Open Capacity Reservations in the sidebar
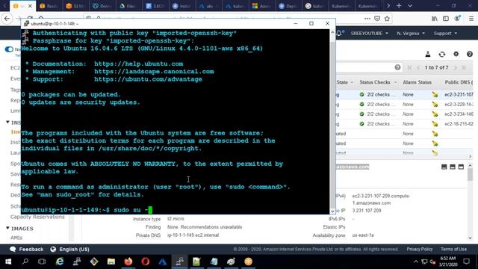The height and width of the screenshot is (269, 478). [x=37, y=217]
